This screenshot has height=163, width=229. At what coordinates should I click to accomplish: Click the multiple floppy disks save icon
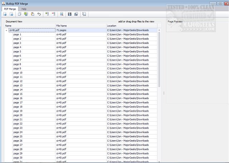(76, 14)
